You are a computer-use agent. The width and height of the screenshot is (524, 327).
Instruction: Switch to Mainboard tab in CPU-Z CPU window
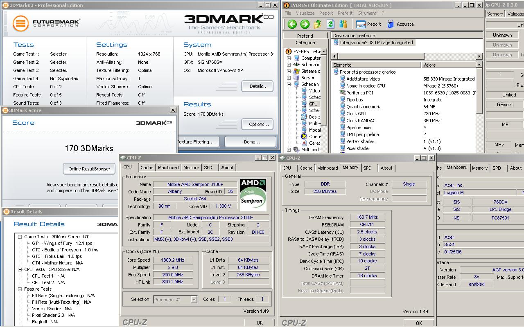coord(168,168)
